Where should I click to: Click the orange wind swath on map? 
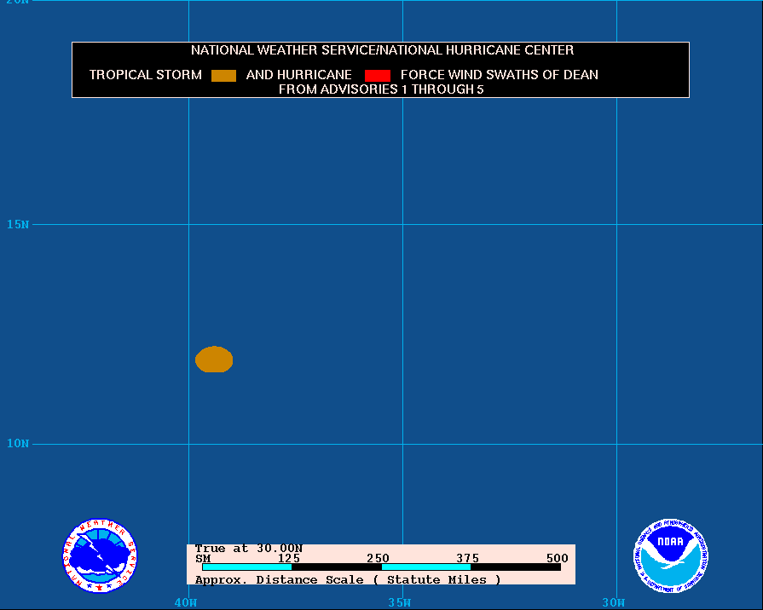pos(214,360)
